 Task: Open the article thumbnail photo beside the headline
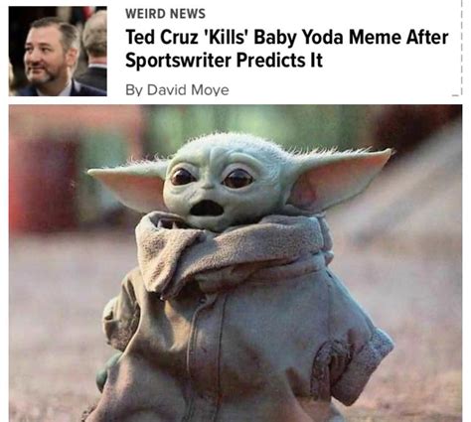pyautogui.click(x=58, y=52)
